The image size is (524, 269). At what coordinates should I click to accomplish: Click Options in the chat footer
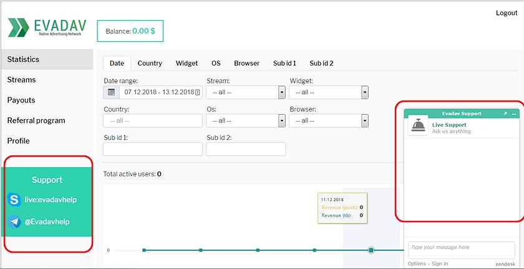tap(417, 263)
